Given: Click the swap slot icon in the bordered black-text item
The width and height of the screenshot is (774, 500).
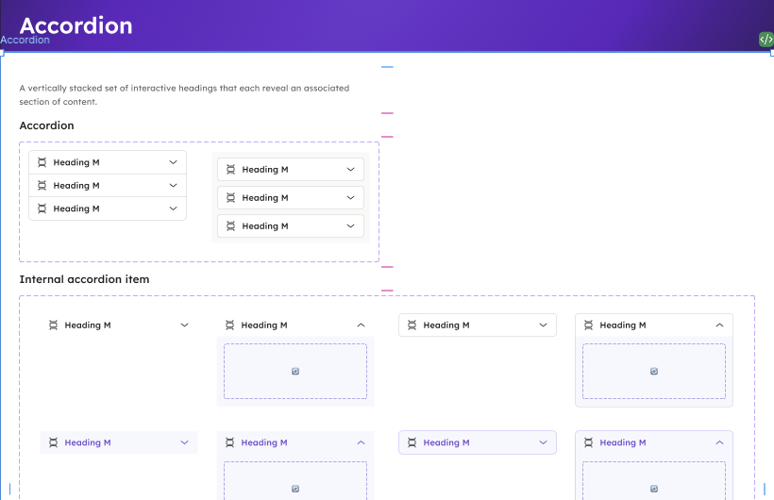Looking at the screenshot, I should pos(654,371).
